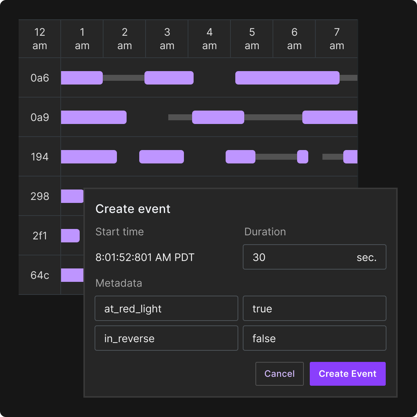Select the 12 am column header
This screenshot has width=417, height=417.
39,39
